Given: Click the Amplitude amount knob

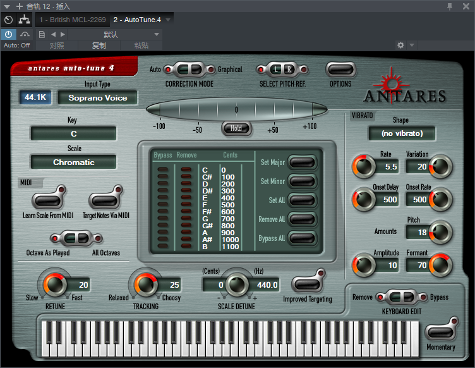Looking at the screenshot, I should [364, 265].
